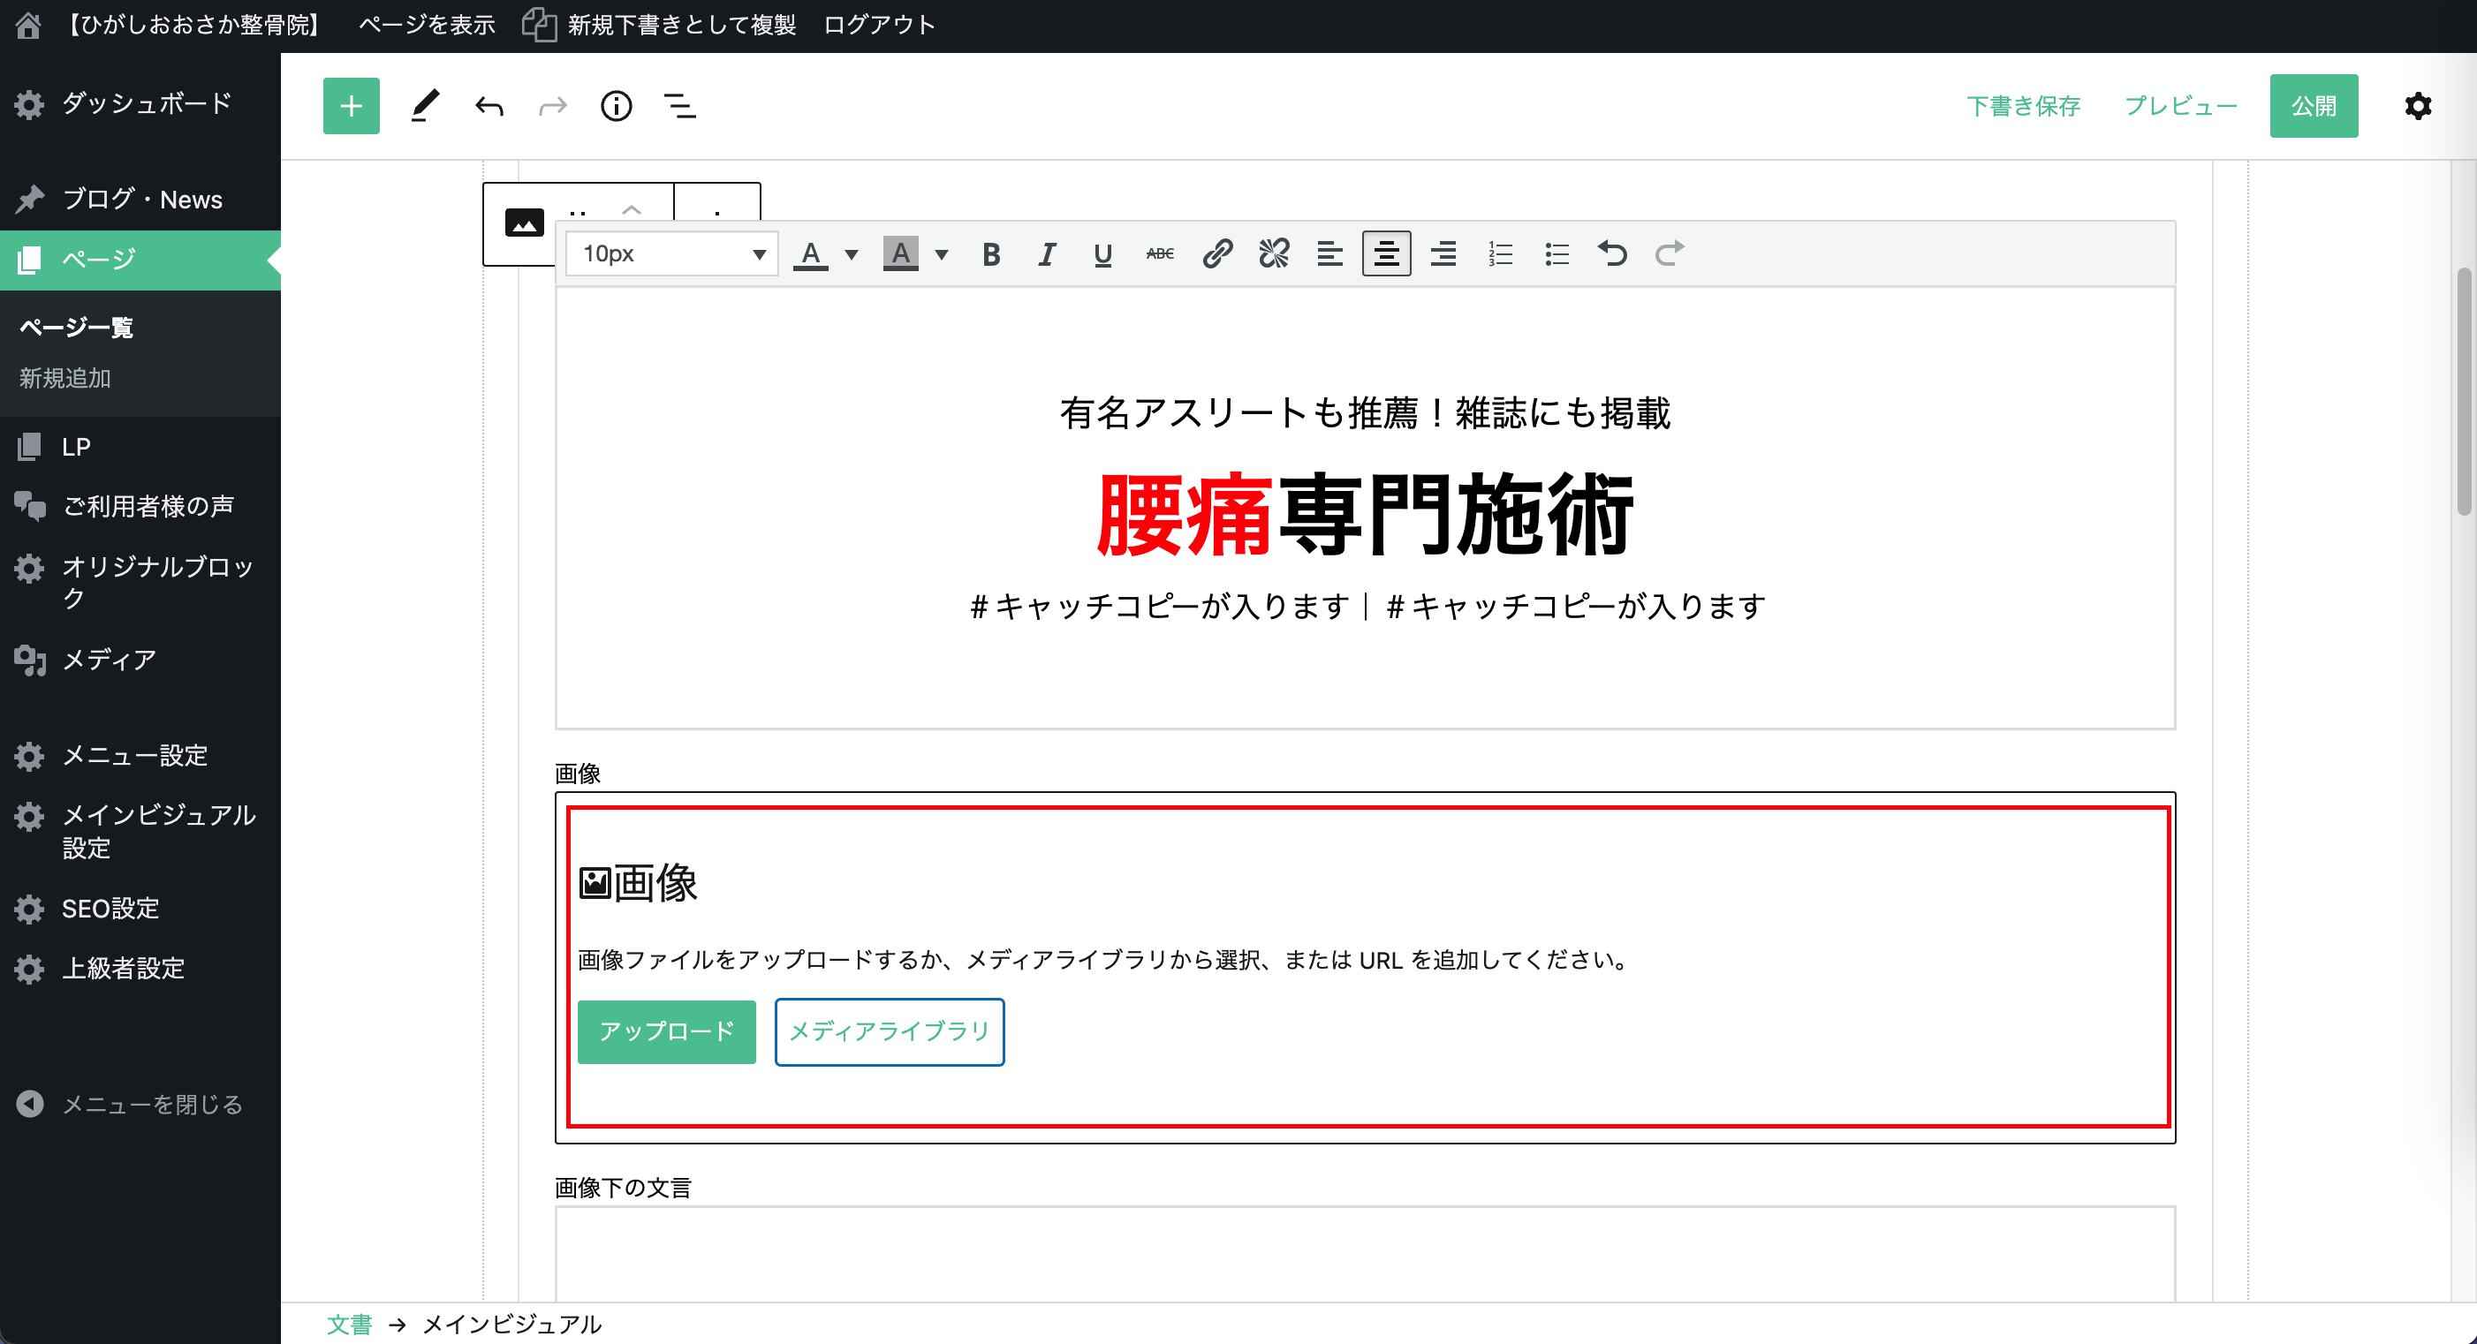This screenshot has width=2477, height=1344.
Task: Expand the text color arrow dropdown
Action: pos(851,253)
